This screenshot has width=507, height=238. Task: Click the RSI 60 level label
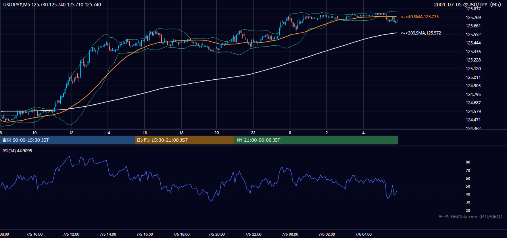pos(468,178)
